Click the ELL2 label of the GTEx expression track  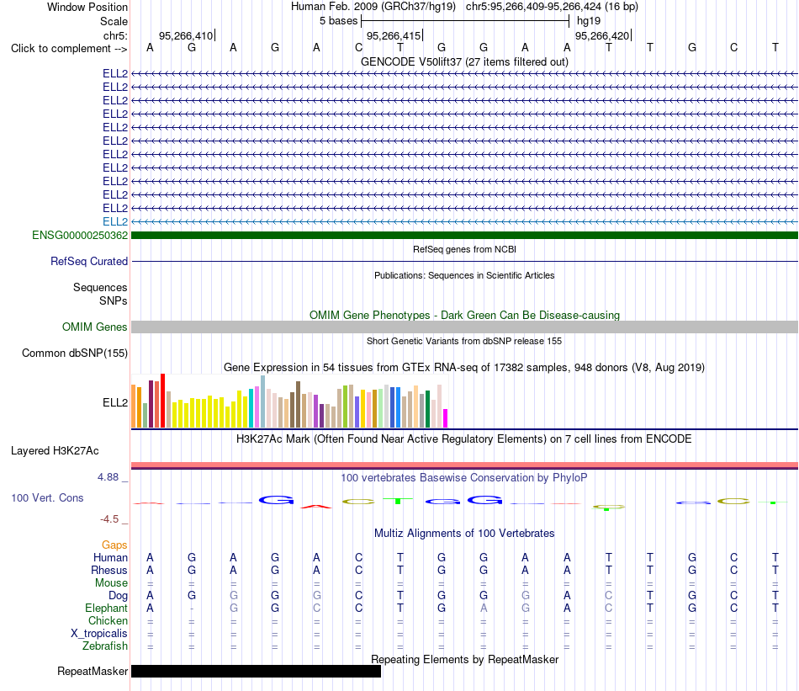115,403
